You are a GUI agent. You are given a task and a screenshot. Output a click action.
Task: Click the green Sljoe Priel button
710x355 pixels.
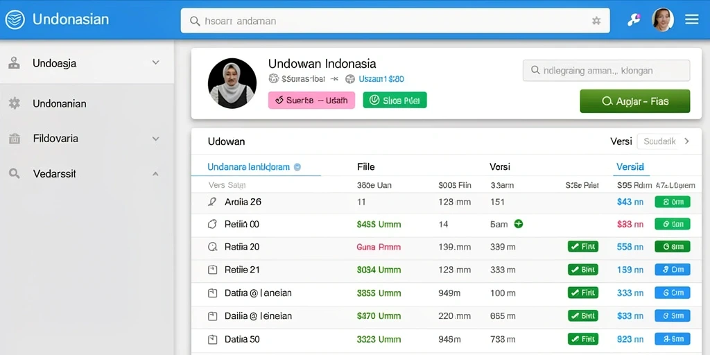[x=395, y=100]
